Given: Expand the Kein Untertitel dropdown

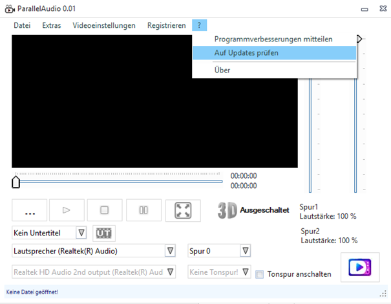Looking at the screenshot, I should [81, 233].
